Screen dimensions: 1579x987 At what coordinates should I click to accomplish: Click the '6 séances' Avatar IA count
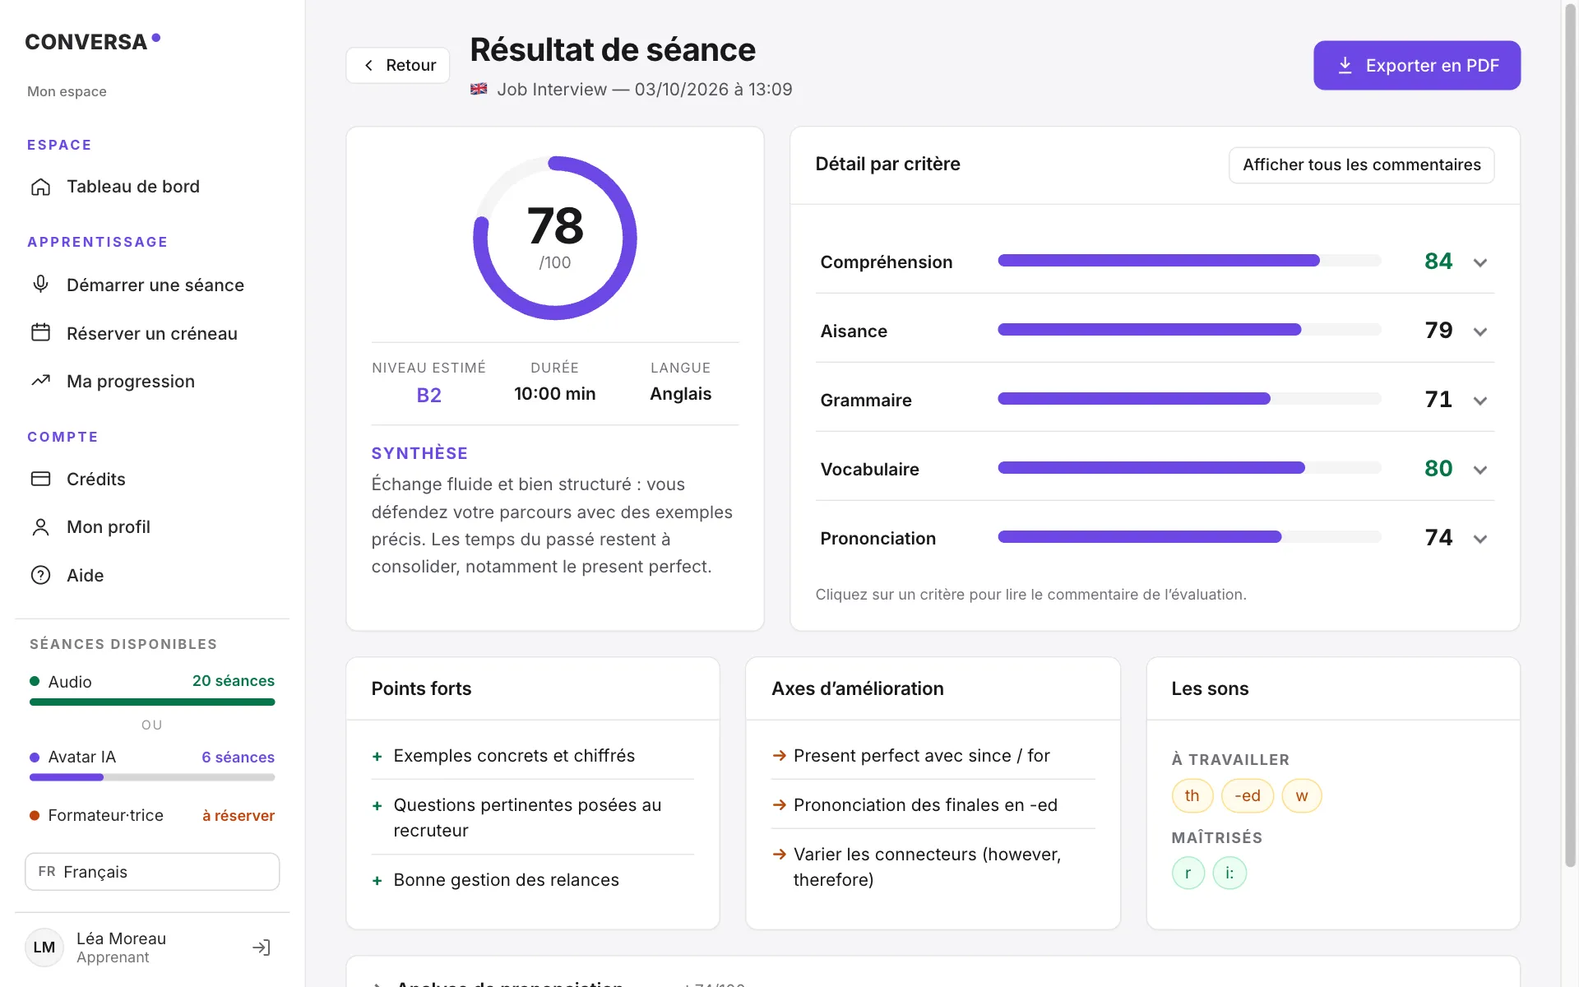tap(238, 757)
